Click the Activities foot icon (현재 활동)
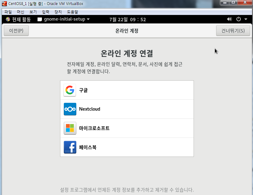253x195 pixels. point(8,19)
